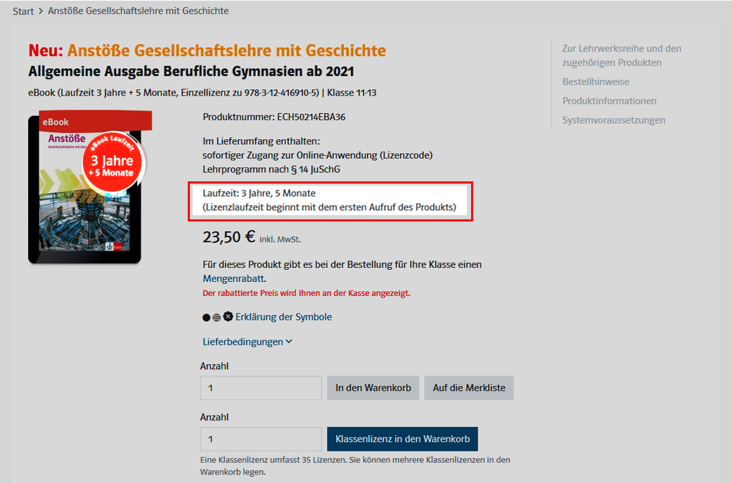Viewport: 732px width, 483px height.
Task: Click the breadcrumb arrow after Start
Action: coord(41,11)
